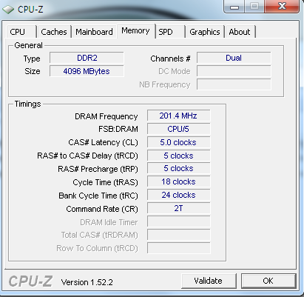304x297 pixels.
Task: Click the Command Rate value 2T
Action: 179,209
